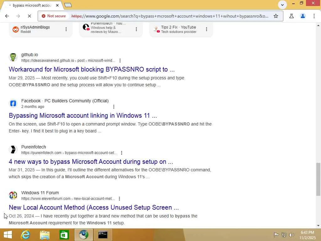Switch to Command Prompt in taskbar
The image size is (321, 241).
coord(103,235)
